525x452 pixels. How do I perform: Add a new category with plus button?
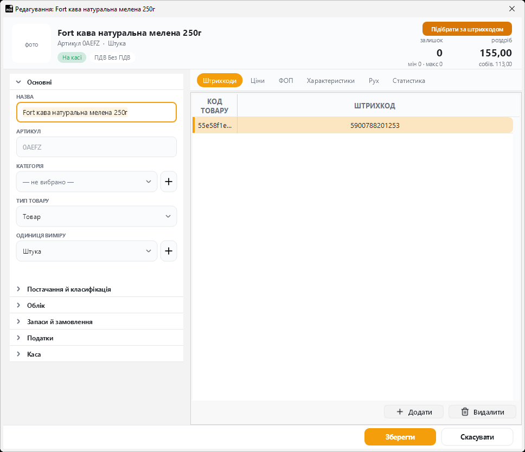(169, 182)
